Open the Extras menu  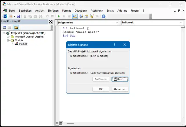[x=110, y=11]
